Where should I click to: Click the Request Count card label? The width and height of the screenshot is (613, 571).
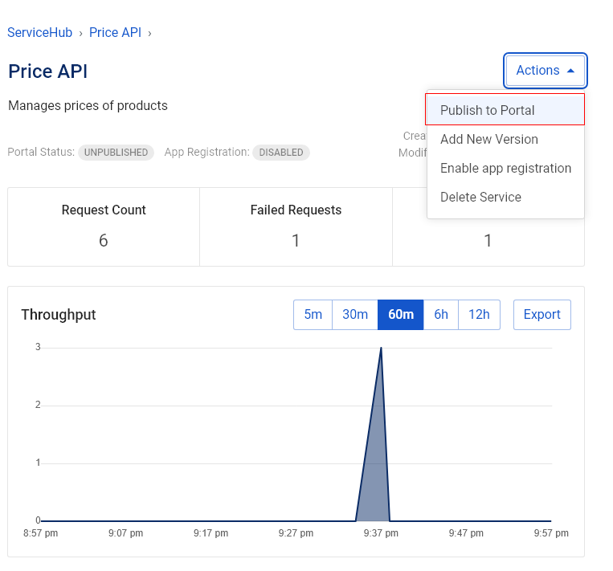point(104,210)
